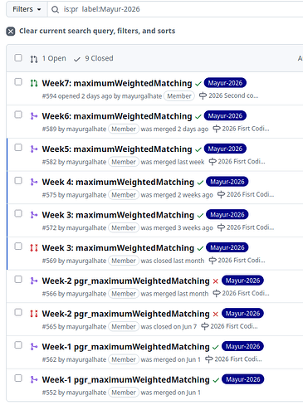The width and height of the screenshot is (303, 415).
Task: Click the green open pull request icon for Week7
Action: 34,83
